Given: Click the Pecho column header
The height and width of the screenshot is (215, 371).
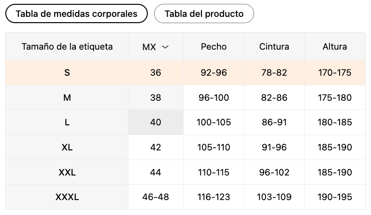Looking at the screenshot, I should pos(214,47).
